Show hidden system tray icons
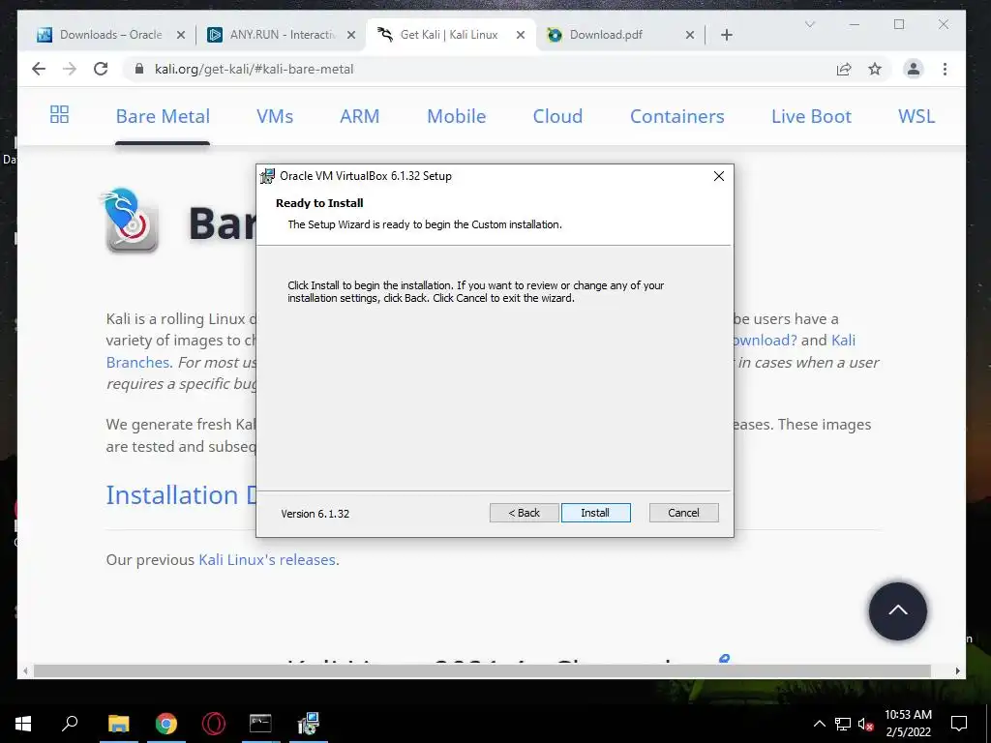This screenshot has width=991, height=743. pyautogui.click(x=819, y=724)
